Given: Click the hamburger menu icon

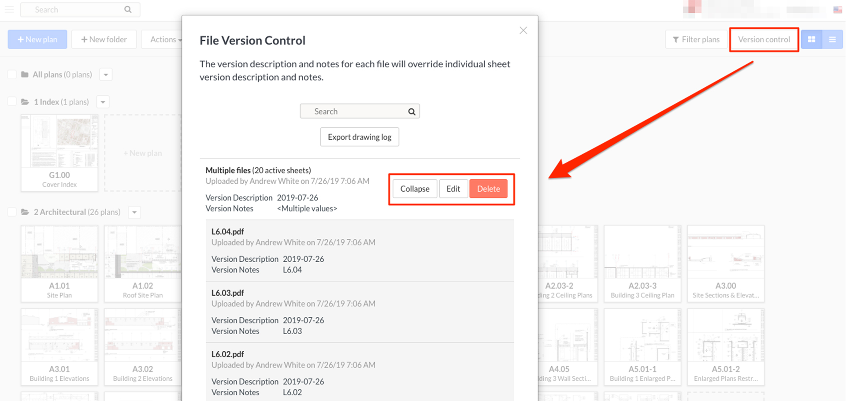Looking at the screenshot, I should pos(9,9).
